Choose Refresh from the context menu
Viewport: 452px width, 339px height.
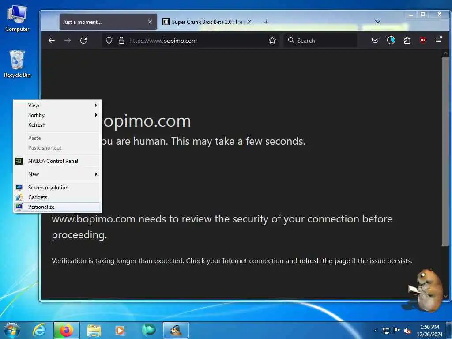click(58, 125)
